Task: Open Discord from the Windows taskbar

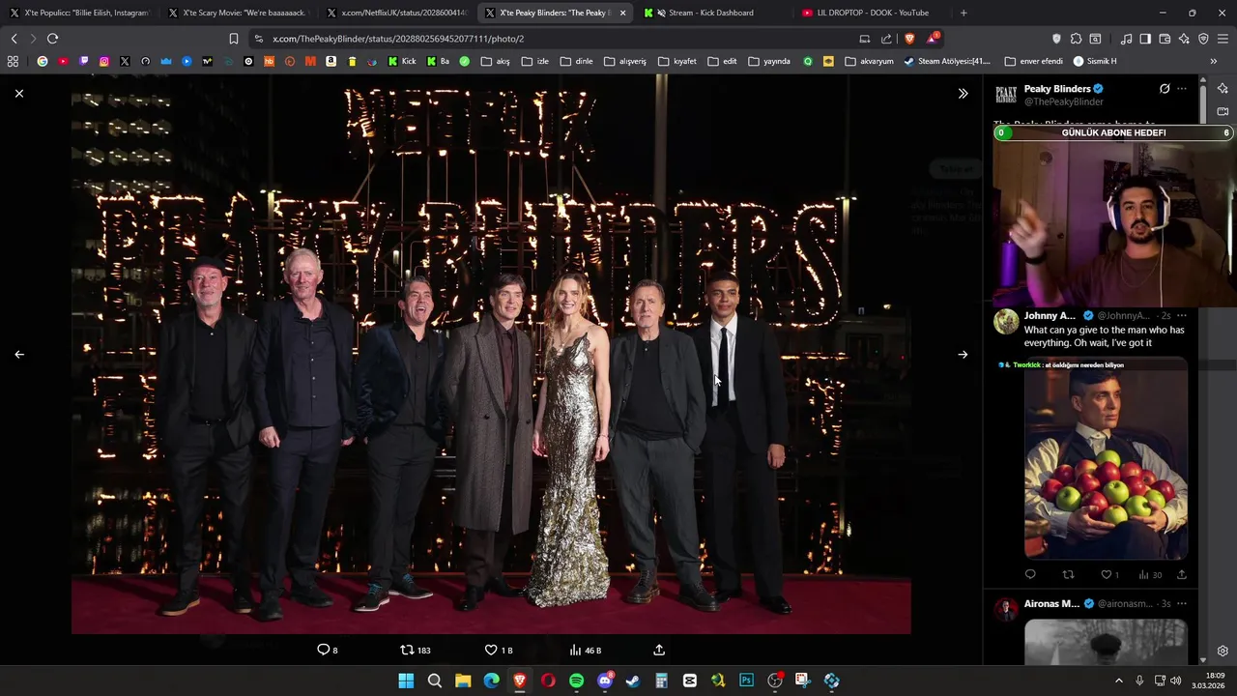Action: pos(605,681)
